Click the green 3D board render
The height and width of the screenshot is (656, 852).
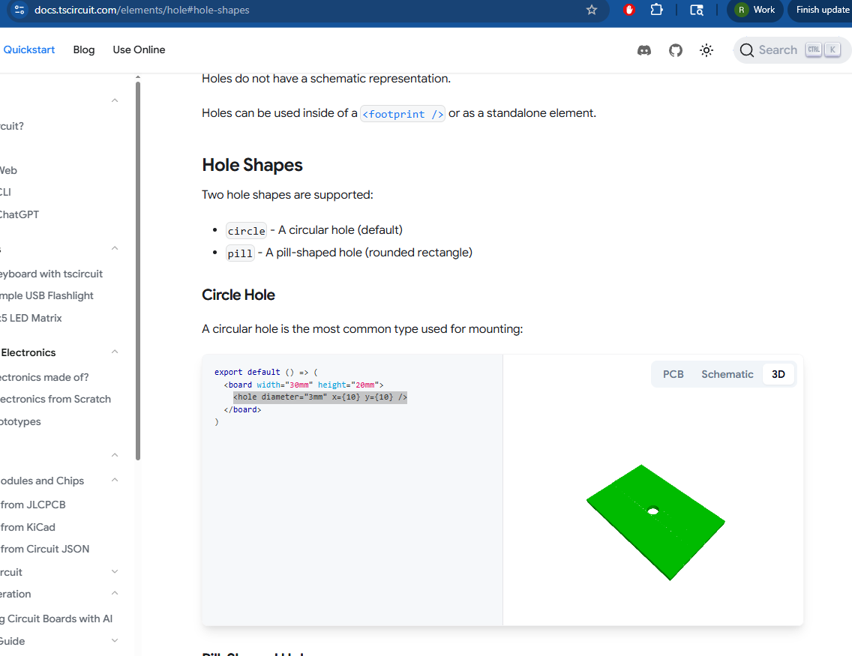655,522
